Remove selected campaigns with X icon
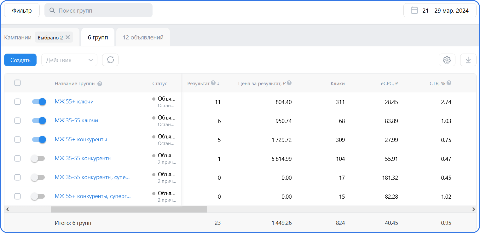The width and height of the screenshot is (480, 233). [67, 38]
